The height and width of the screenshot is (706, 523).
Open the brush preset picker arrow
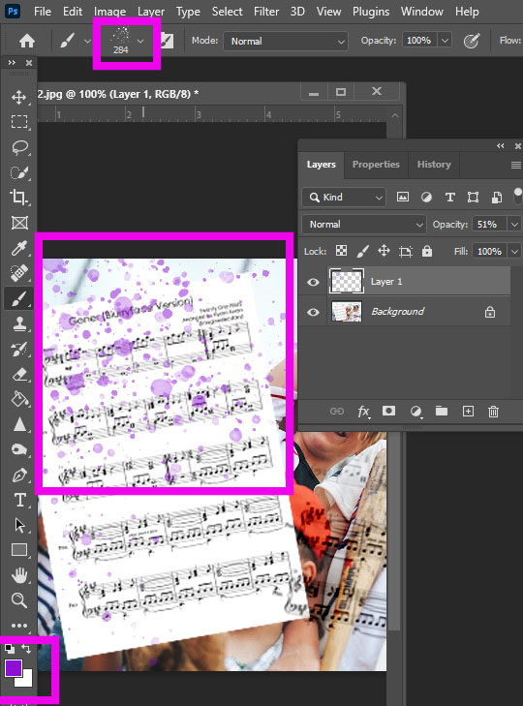tap(140, 42)
